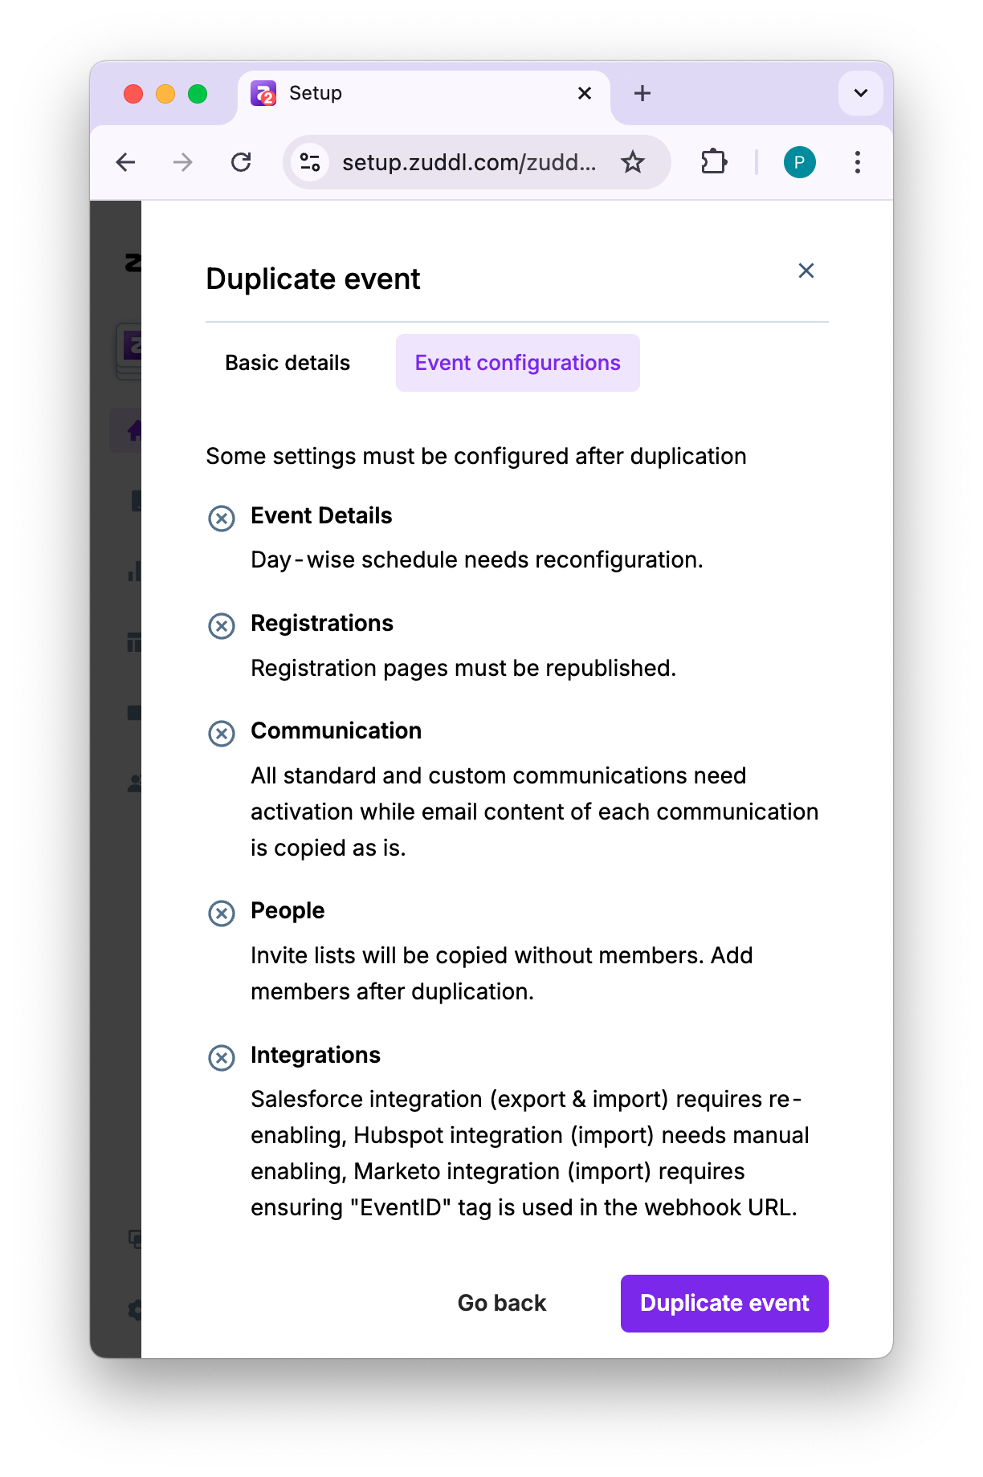Image resolution: width=983 pixels, height=1477 pixels.
Task: Click the Integrations circled-x icon
Action: click(x=222, y=1058)
